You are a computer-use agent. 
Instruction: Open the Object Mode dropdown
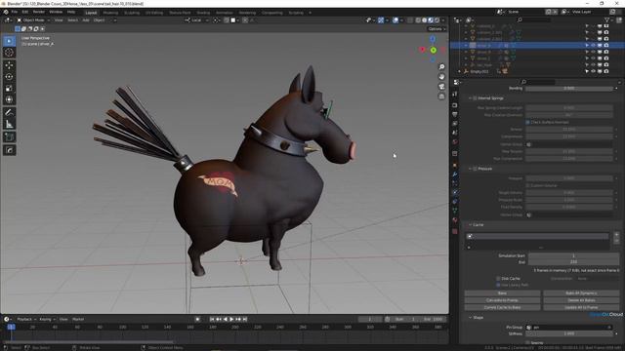[33, 19]
